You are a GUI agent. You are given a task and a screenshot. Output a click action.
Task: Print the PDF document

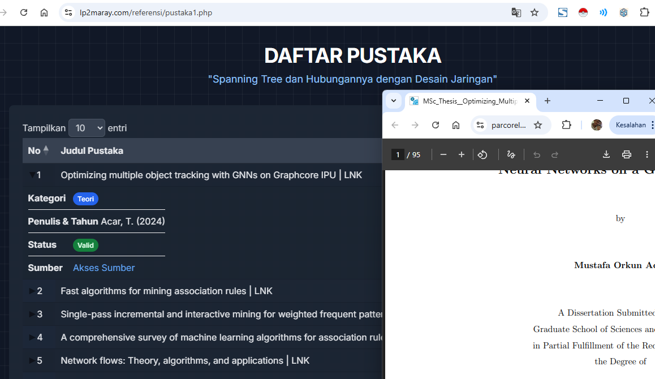pos(626,154)
